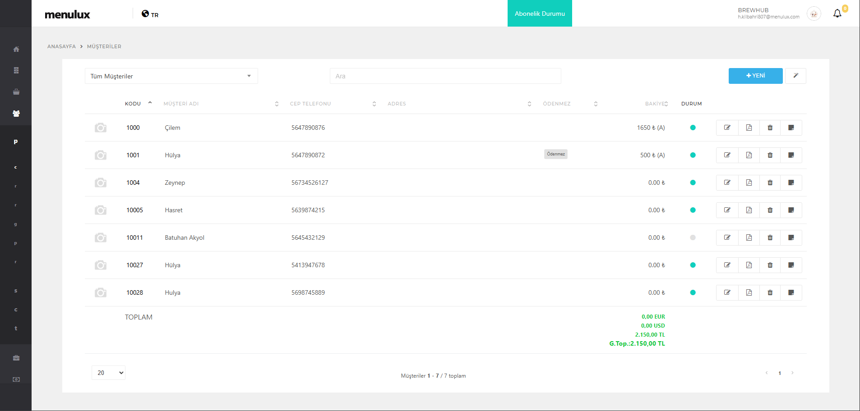
Task: Sort by Müşteri Adı column arrows
Action: (x=277, y=104)
